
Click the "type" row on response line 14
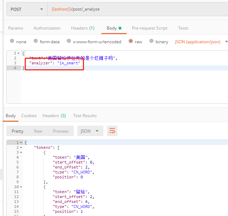(x=73, y=207)
